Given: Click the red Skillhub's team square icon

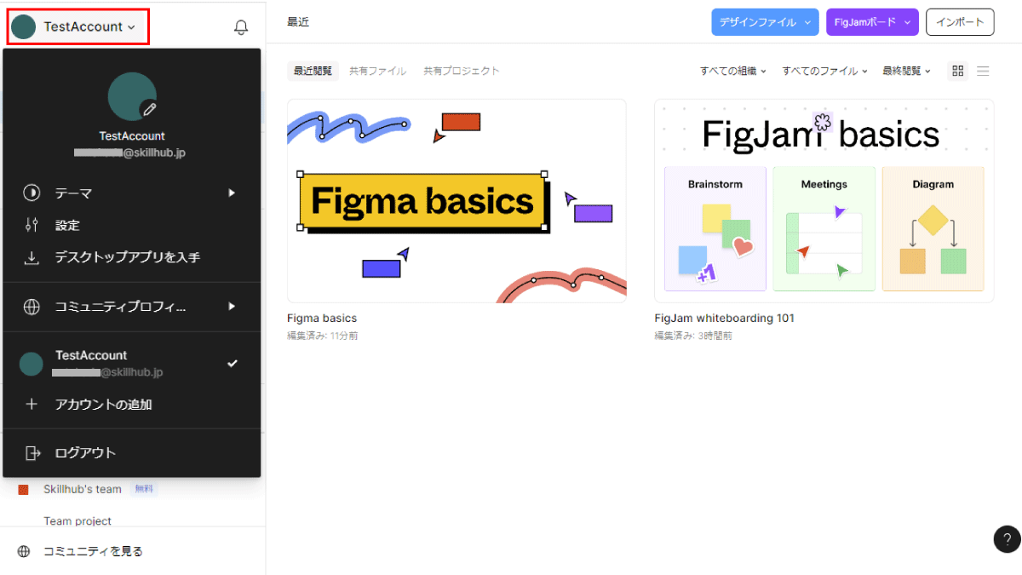Looking at the screenshot, I should pyautogui.click(x=24, y=489).
